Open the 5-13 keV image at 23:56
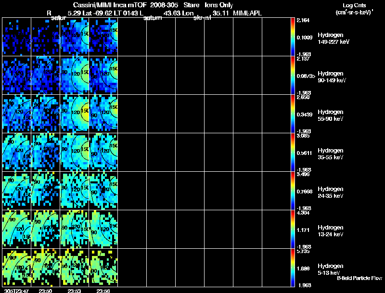 103,268
